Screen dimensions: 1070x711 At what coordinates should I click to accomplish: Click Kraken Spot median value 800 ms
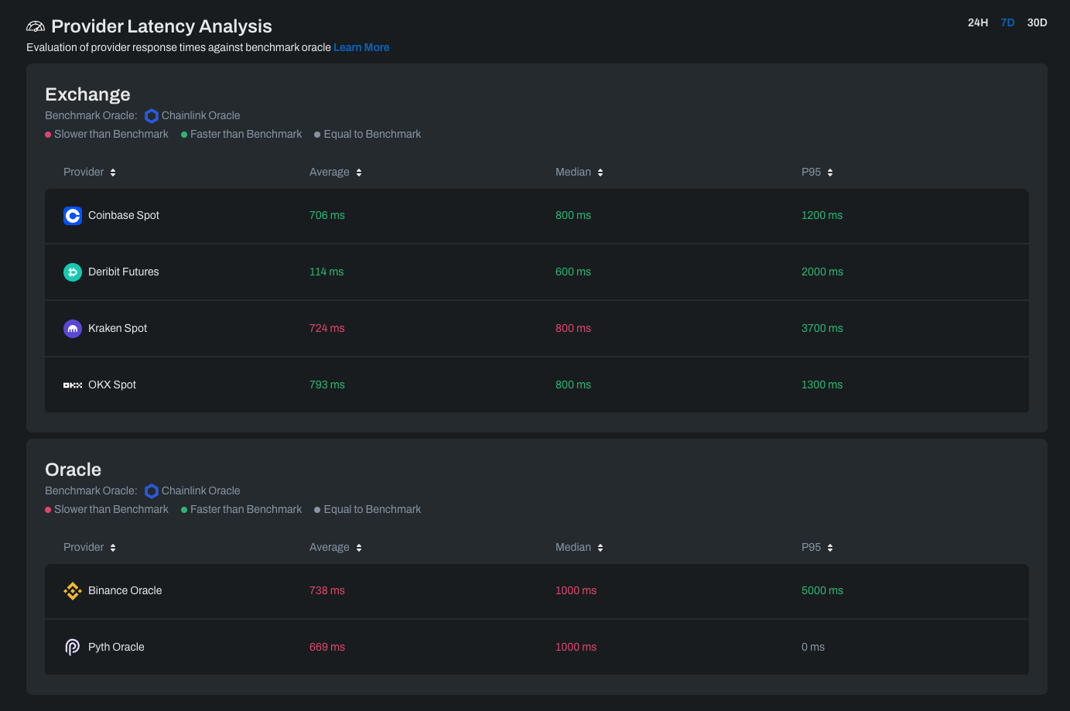(x=573, y=328)
